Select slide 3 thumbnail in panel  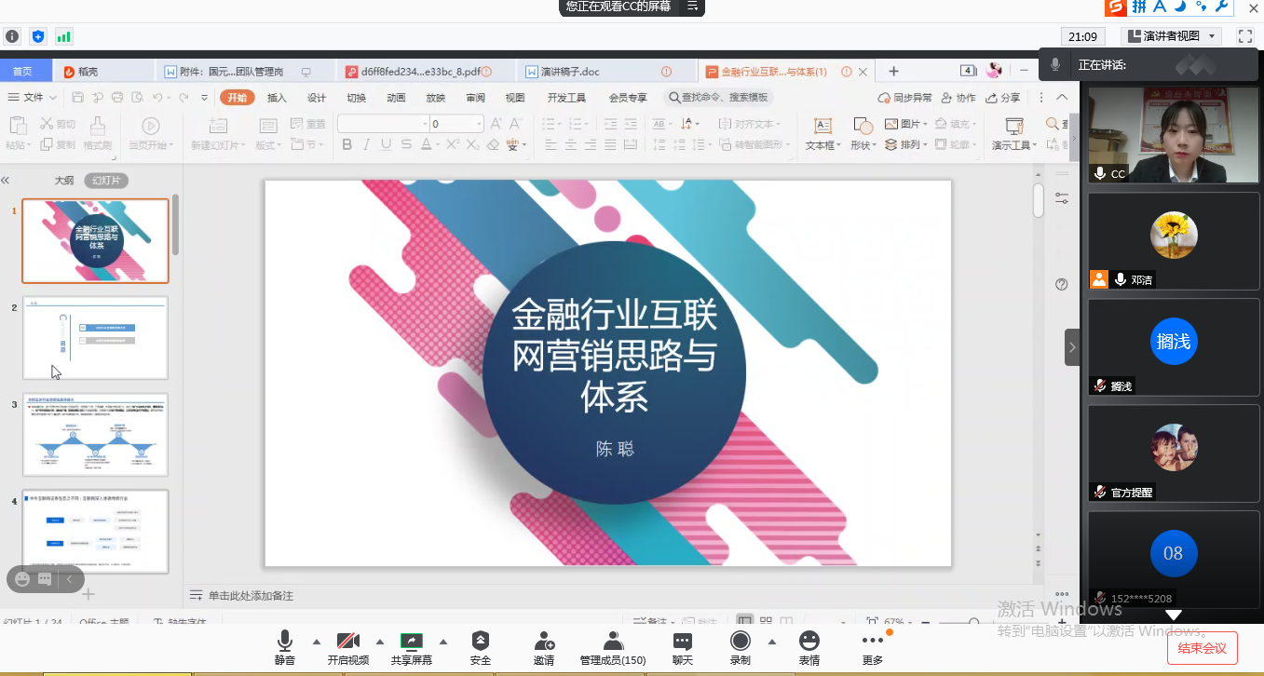[x=95, y=435]
